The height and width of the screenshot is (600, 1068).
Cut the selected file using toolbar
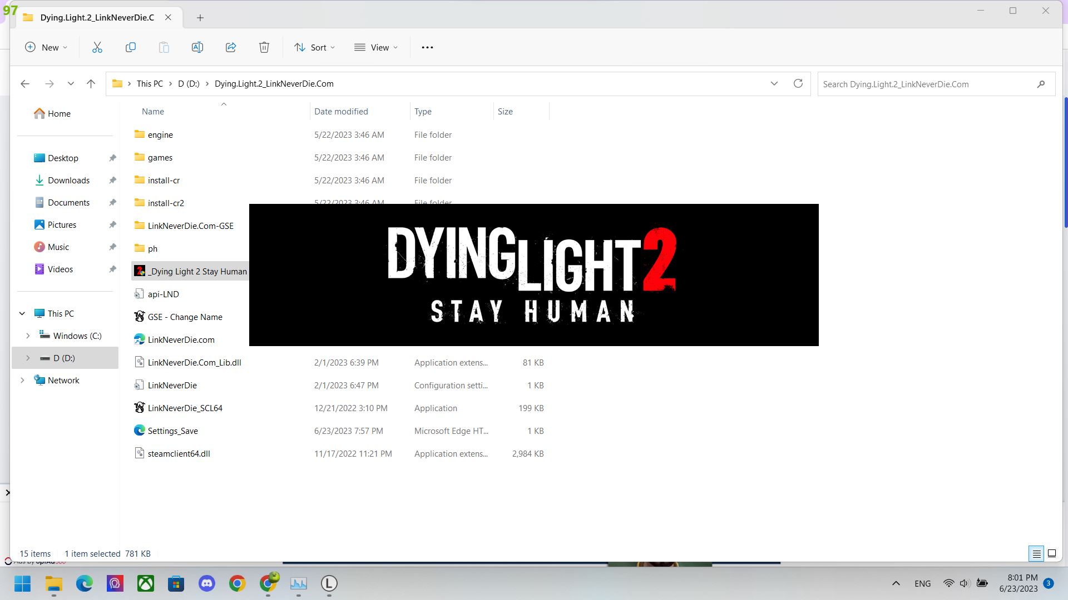tap(97, 47)
